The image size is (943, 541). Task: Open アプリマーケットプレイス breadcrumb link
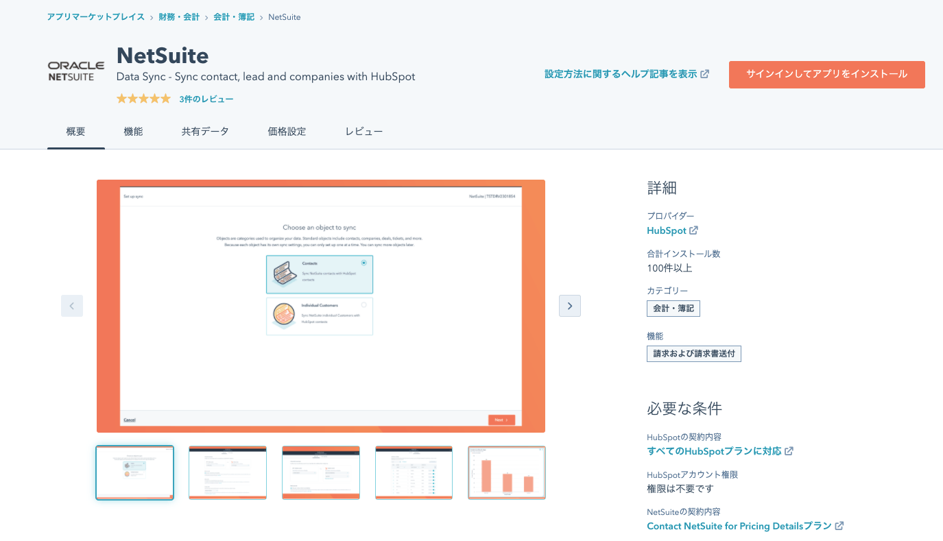coord(96,17)
